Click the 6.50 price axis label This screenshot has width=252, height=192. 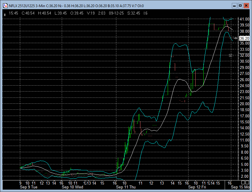pyautogui.click(x=245, y=158)
